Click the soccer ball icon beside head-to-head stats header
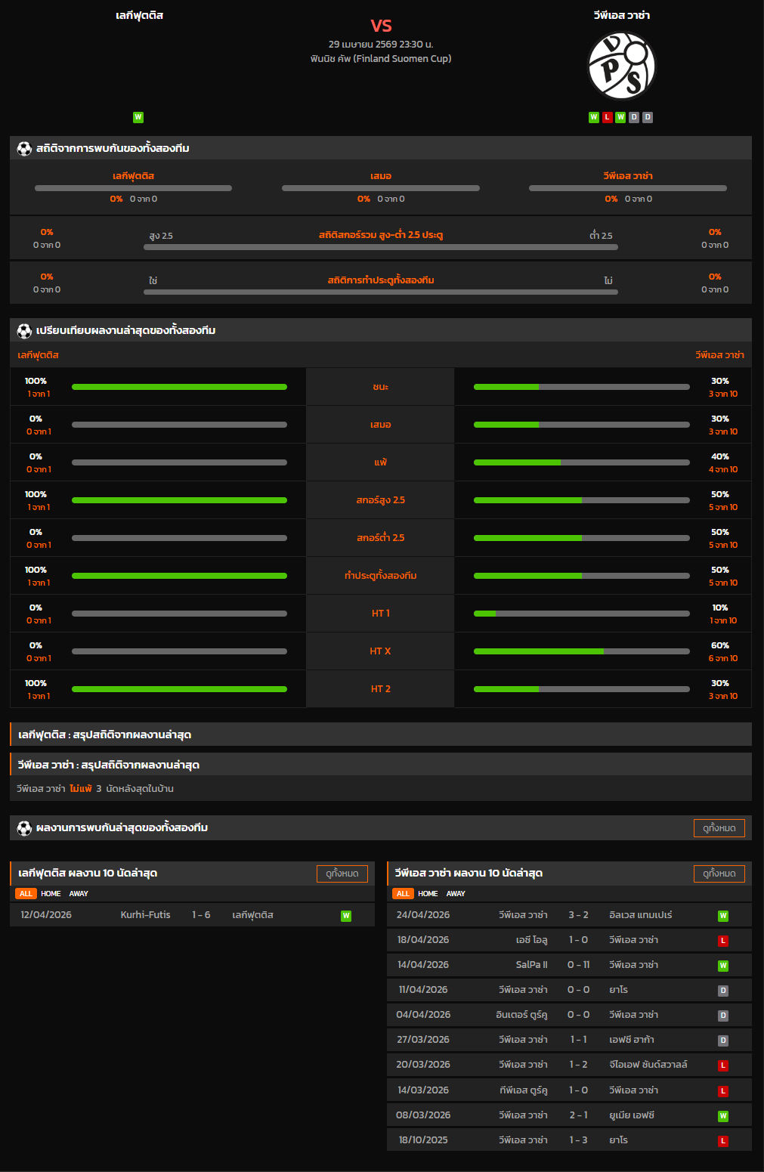764x1172 pixels. (24, 149)
